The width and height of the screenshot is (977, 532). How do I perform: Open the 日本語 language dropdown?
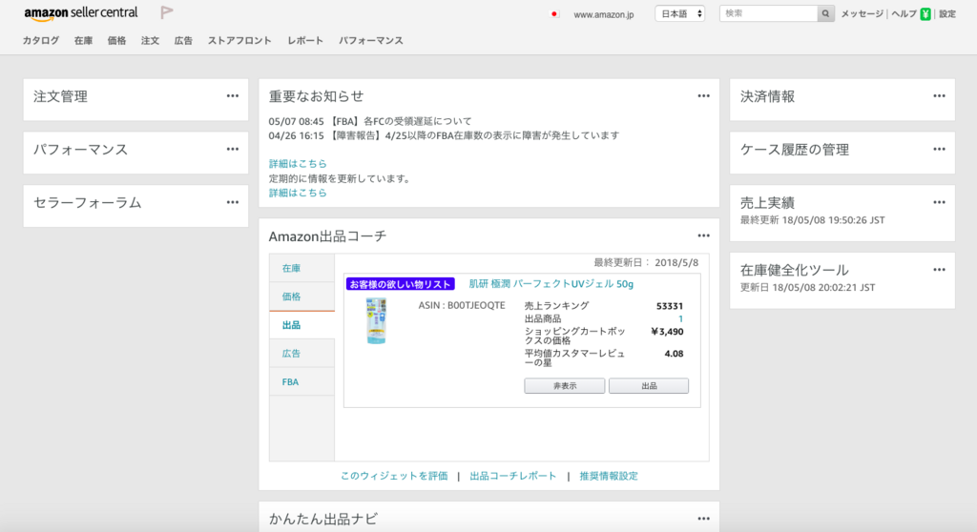click(679, 13)
